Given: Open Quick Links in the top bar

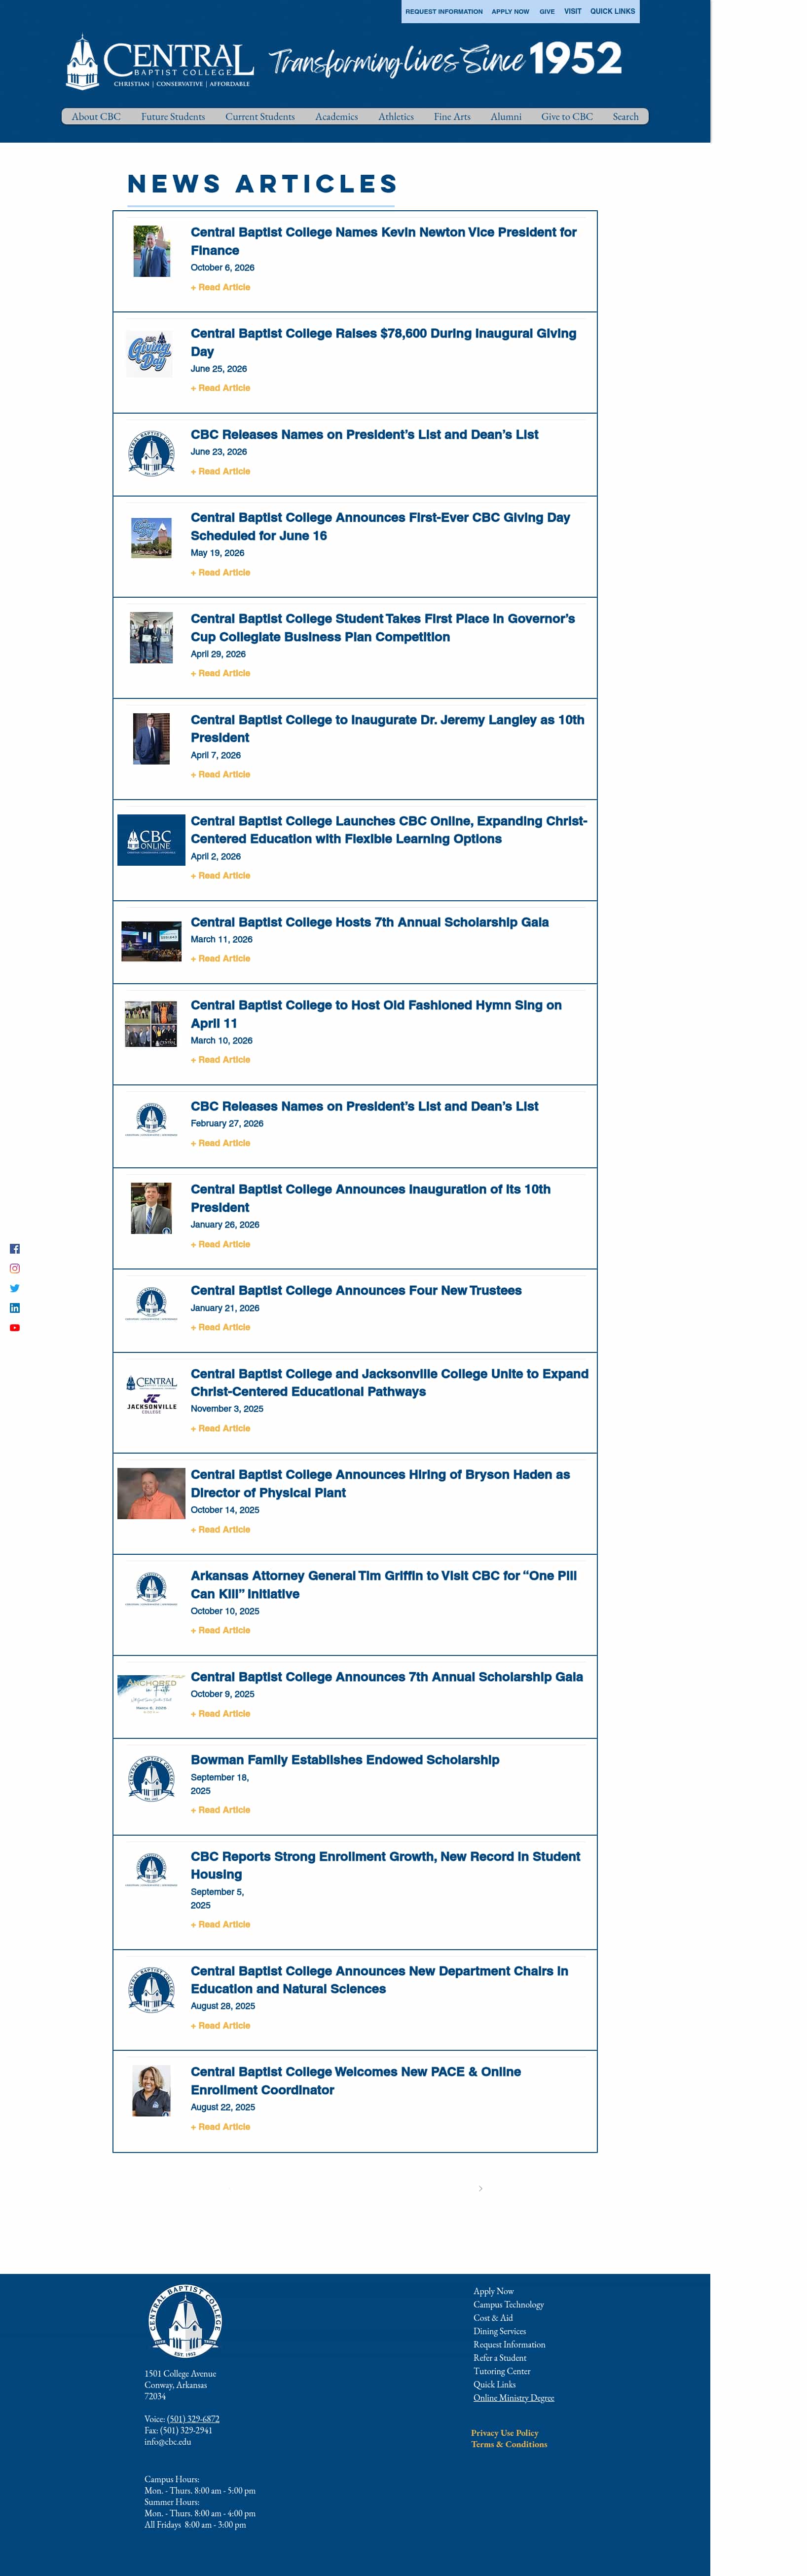Looking at the screenshot, I should tap(612, 12).
